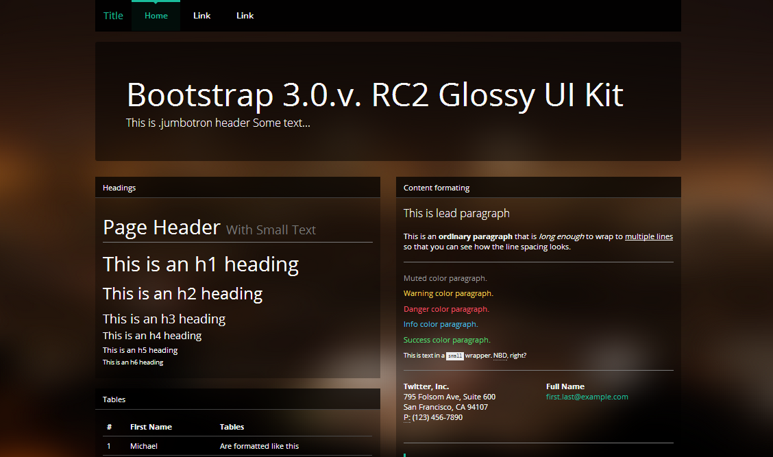The height and width of the screenshot is (457, 773).
Task: Click the phone number (123) 456-7890
Action: point(437,417)
